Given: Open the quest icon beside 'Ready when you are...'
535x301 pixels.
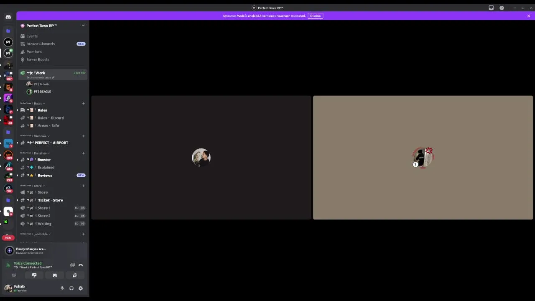Looking at the screenshot, I should 9,250.
